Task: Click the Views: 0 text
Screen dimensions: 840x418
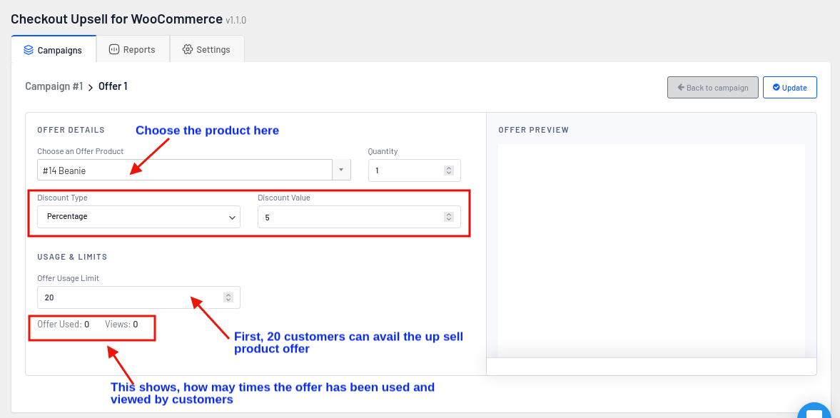Action: 121,324
